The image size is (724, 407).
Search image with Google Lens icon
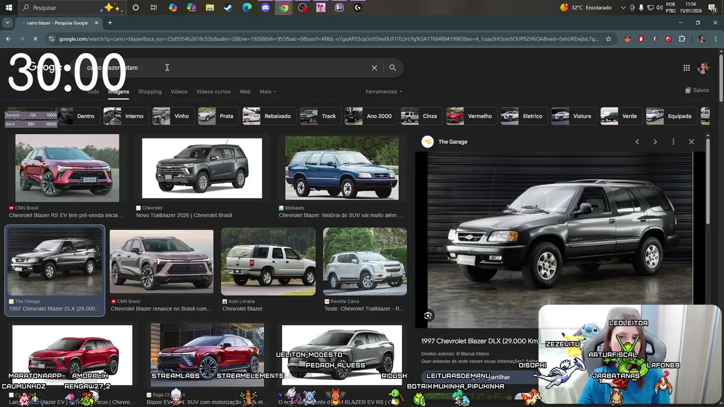pyautogui.click(x=428, y=315)
